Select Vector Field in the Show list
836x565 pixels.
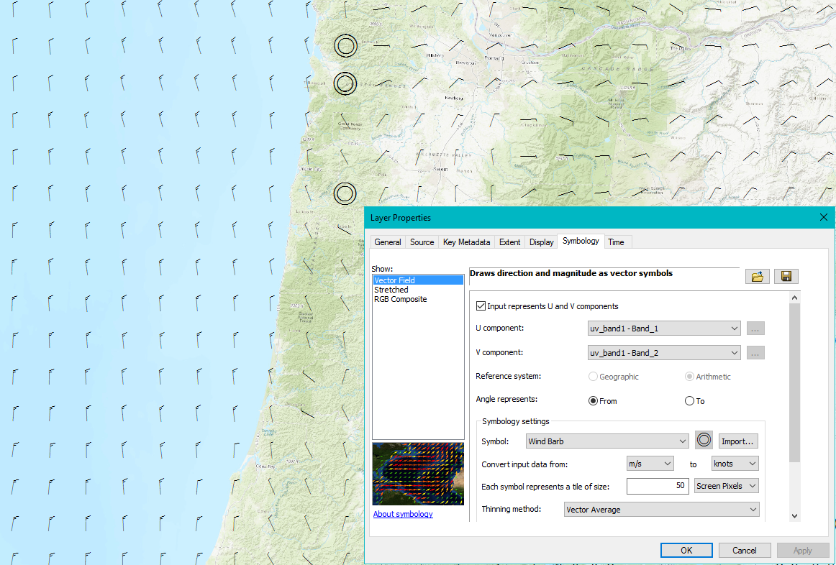coord(418,280)
